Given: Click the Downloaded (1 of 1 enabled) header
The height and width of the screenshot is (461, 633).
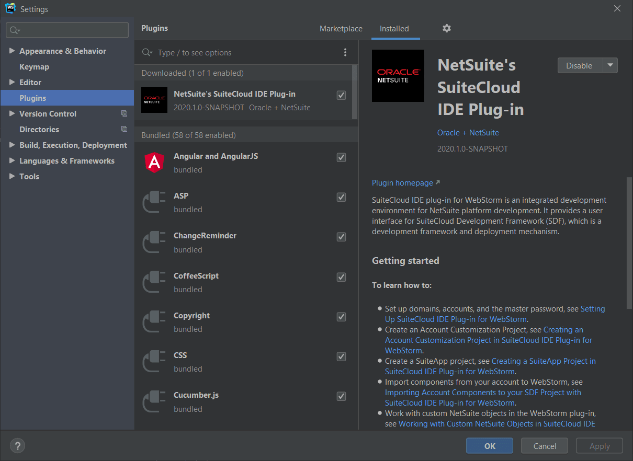Looking at the screenshot, I should pos(244,73).
